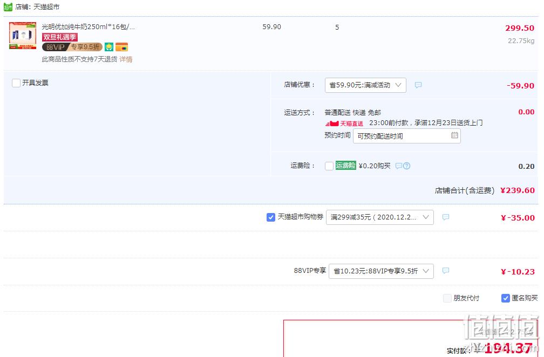Click the ¥-35.00 coupon deduction amount
This screenshot has height=357, width=544.
(x=518, y=218)
